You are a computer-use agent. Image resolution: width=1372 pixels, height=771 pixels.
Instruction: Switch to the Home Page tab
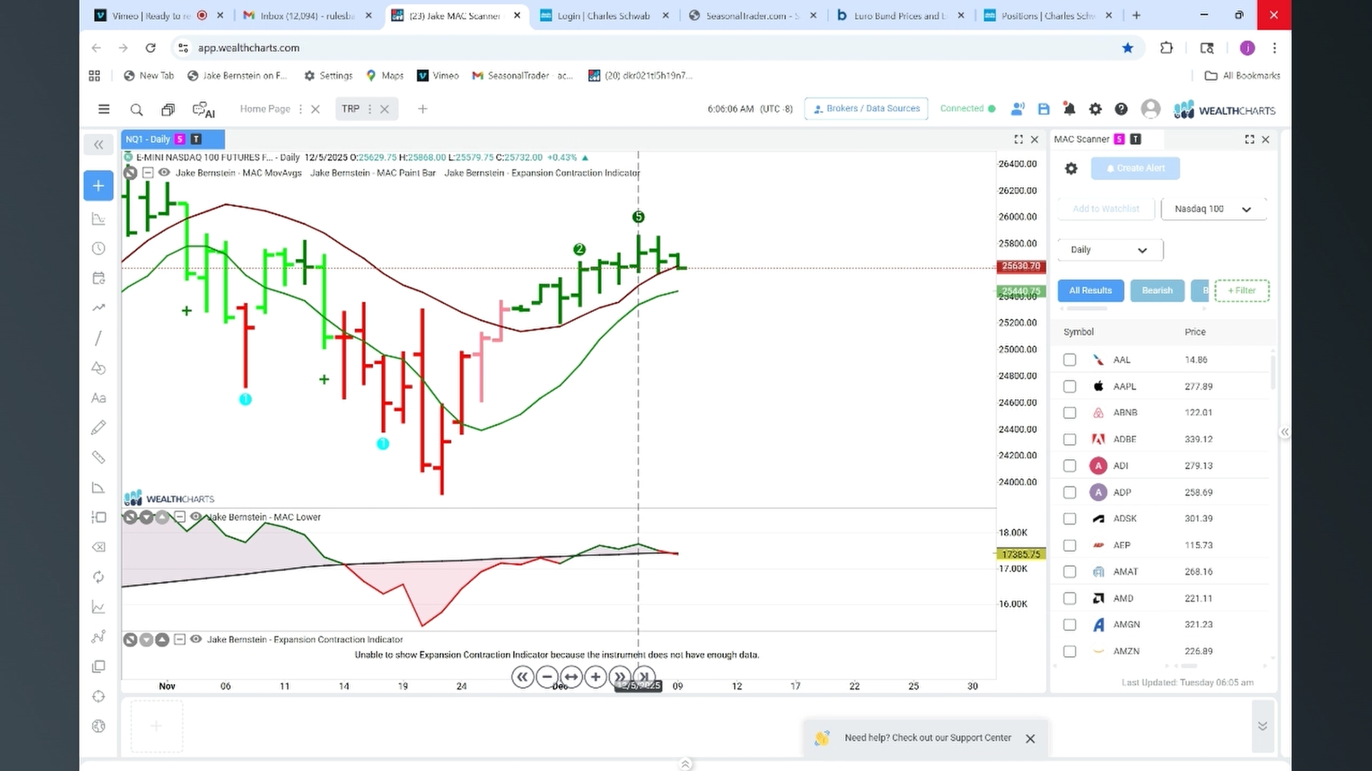tap(265, 109)
